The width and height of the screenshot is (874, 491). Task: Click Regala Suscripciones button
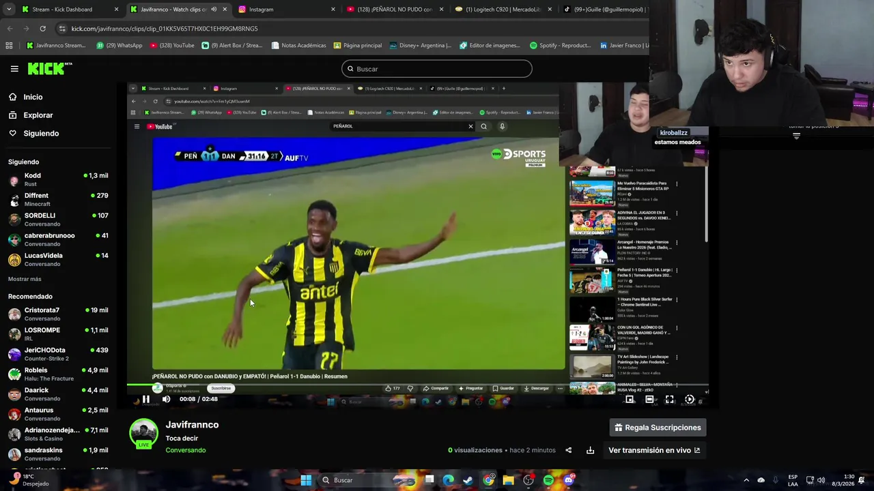pyautogui.click(x=658, y=428)
